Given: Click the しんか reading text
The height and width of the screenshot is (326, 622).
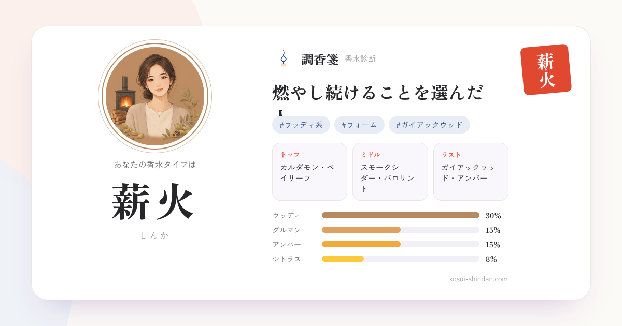Looking at the screenshot, I should [154, 235].
